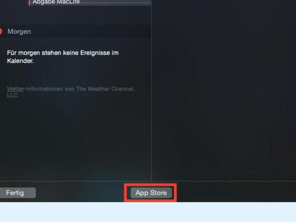Click the word 'Kalender.' in the message
Viewport: 296px width, 222px height.
coord(20,61)
